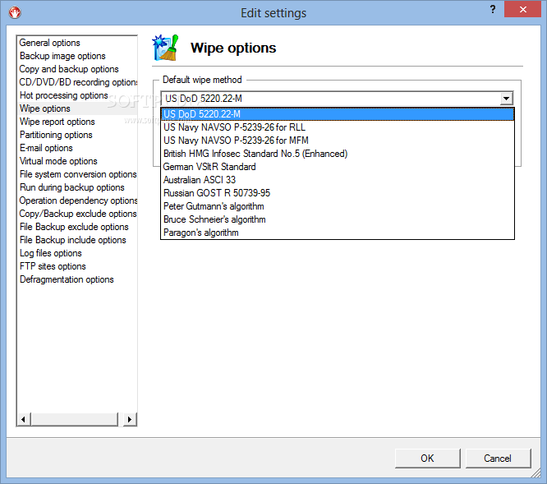Viewport: 547px width, 484px height.
Task: Select Virtual mode options
Action: (x=77, y=161)
